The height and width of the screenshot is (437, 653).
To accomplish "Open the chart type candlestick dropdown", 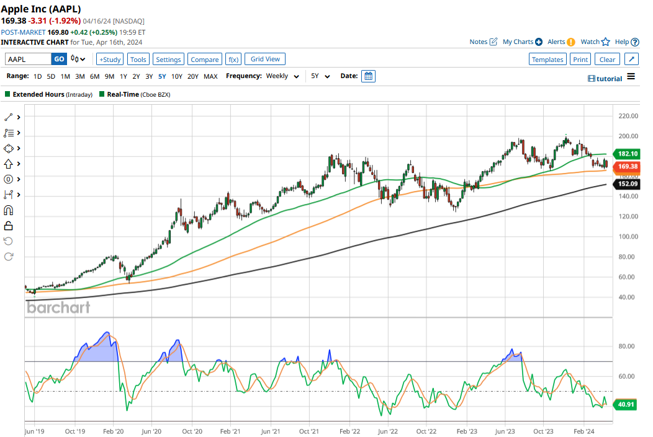I will click(x=78, y=60).
